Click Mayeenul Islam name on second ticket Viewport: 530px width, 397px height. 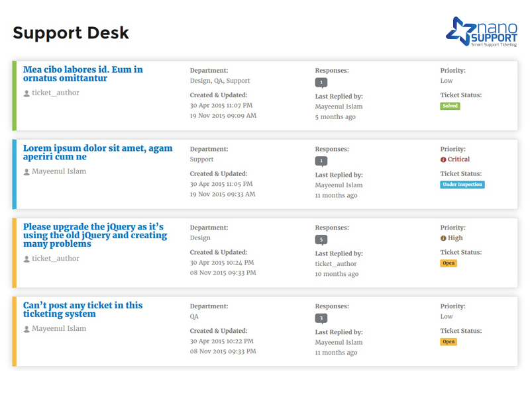tap(58, 171)
